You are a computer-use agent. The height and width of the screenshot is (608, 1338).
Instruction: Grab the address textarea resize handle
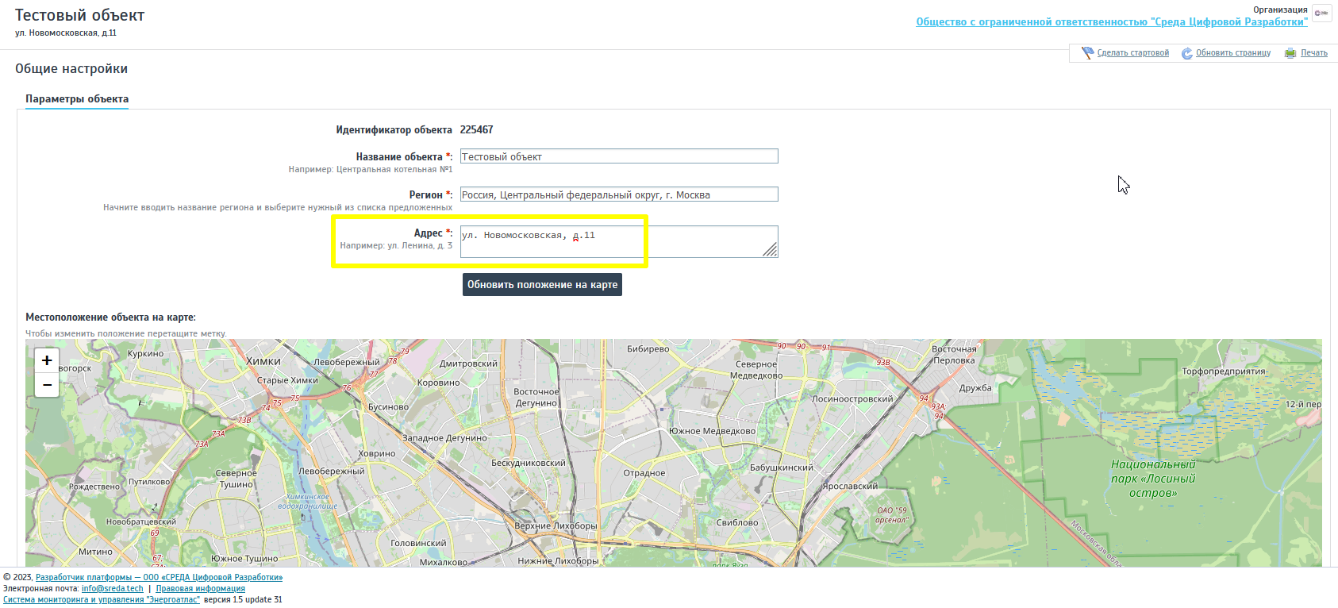[770, 249]
